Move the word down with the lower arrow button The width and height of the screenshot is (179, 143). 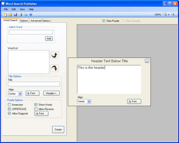point(55,68)
